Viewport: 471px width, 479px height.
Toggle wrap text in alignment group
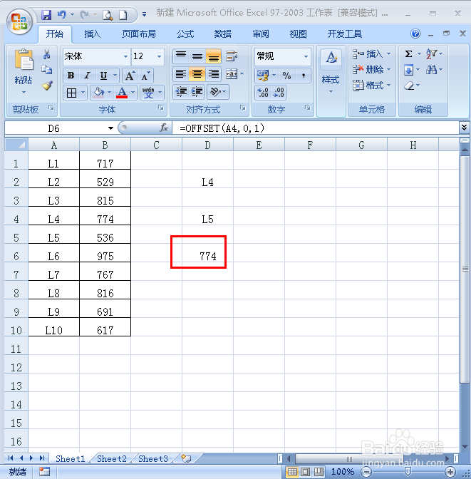pos(232,56)
